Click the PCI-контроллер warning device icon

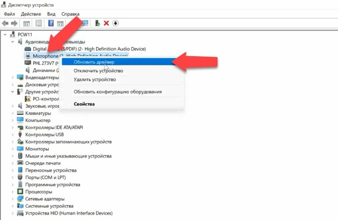pos(27,99)
